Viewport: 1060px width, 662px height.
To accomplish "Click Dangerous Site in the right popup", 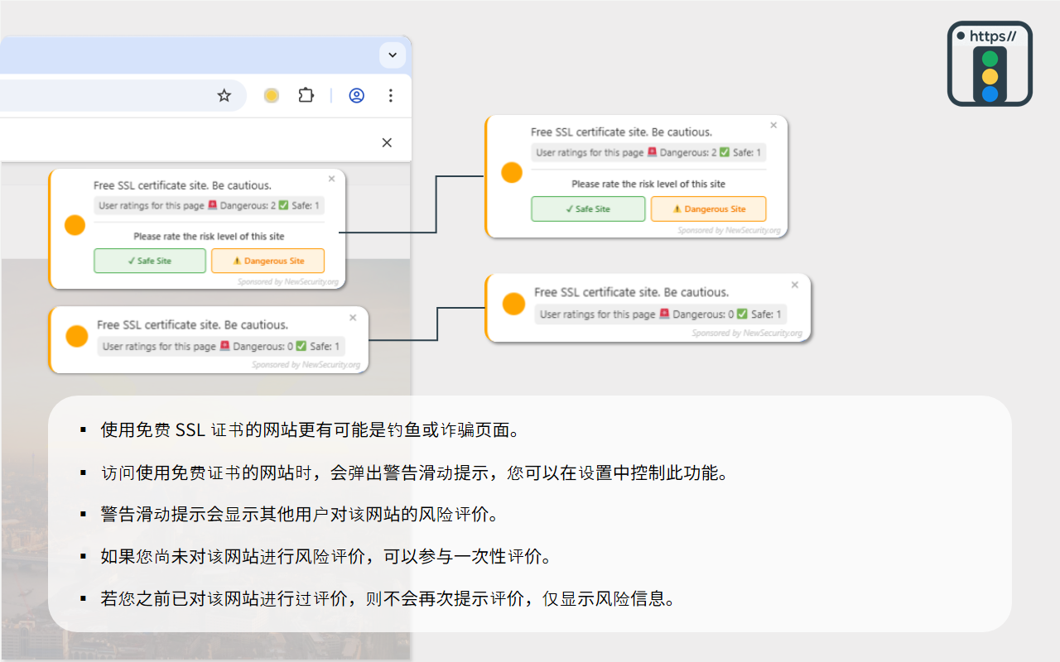I will [708, 209].
